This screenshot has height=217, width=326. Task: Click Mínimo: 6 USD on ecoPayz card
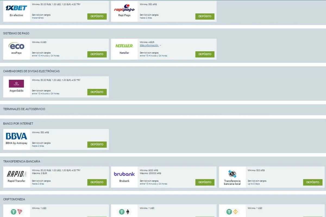[x=39, y=42]
